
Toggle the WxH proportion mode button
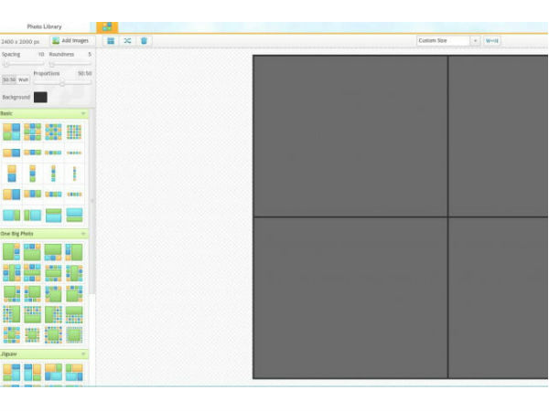pos(23,79)
